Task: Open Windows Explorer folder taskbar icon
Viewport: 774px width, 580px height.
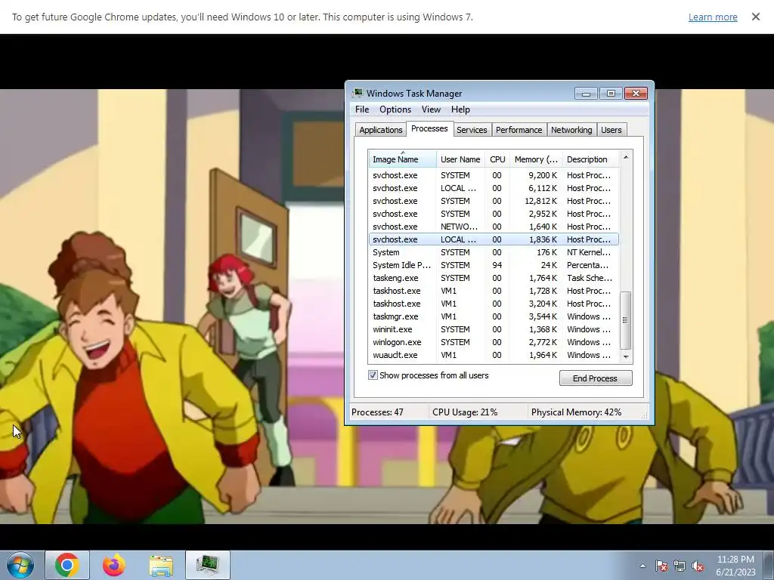Action: [161, 565]
